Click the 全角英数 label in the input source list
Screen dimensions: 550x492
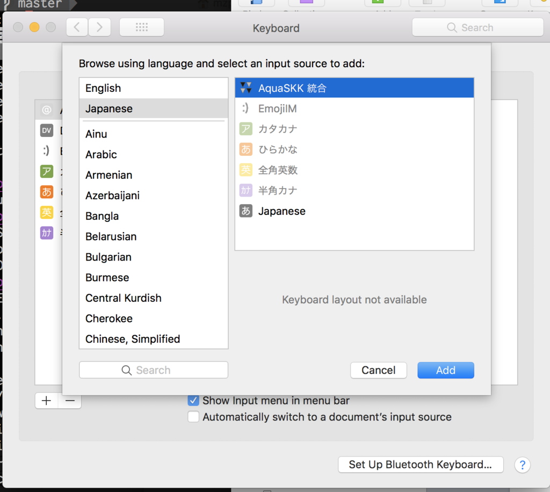278,170
